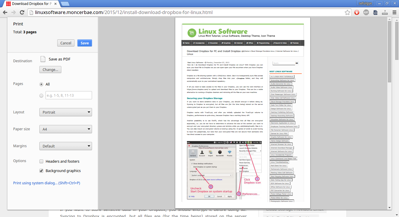399x217 pixels.
Task: Enable Headers and footers
Action: click(41, 161)
